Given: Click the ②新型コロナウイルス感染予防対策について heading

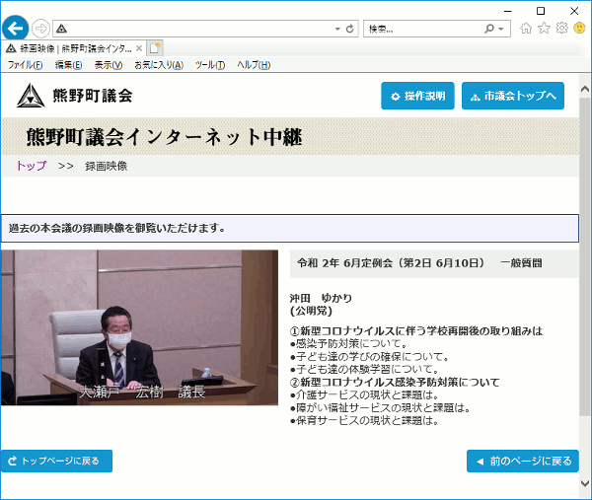Looking at the screenshot, I should (x=395, y=383).
